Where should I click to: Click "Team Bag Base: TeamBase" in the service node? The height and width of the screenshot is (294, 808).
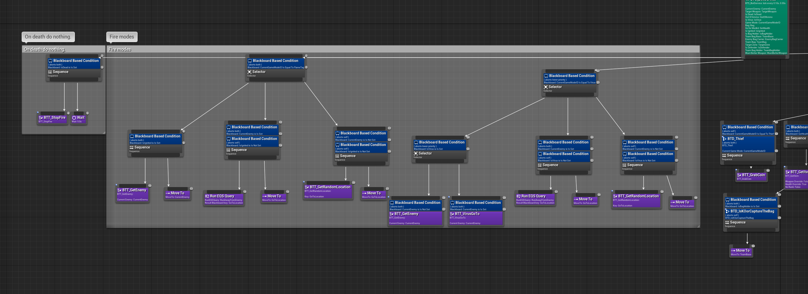pyautogui.click(x=759, y=36)
